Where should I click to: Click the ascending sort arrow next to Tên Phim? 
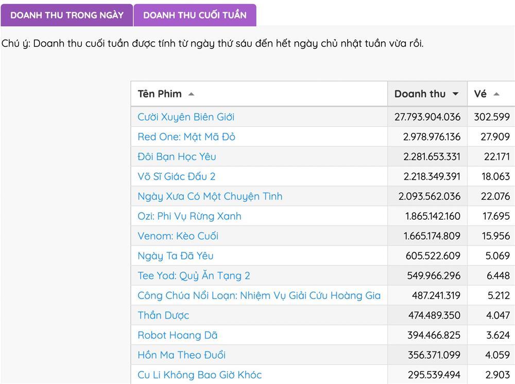point(191,94)
